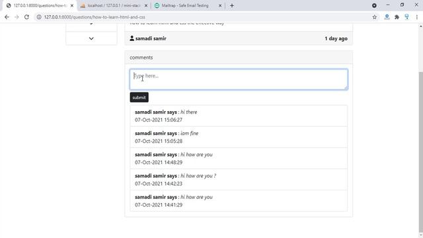
Task: Click the comment text 'hi there'
Action: click(x=188, y=112)
